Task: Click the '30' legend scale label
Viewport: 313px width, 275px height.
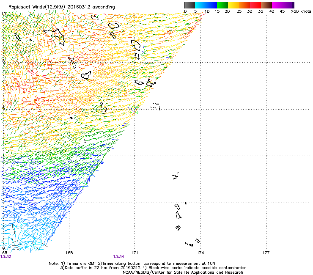Action: pyautogui.click(x=250, y=11)
